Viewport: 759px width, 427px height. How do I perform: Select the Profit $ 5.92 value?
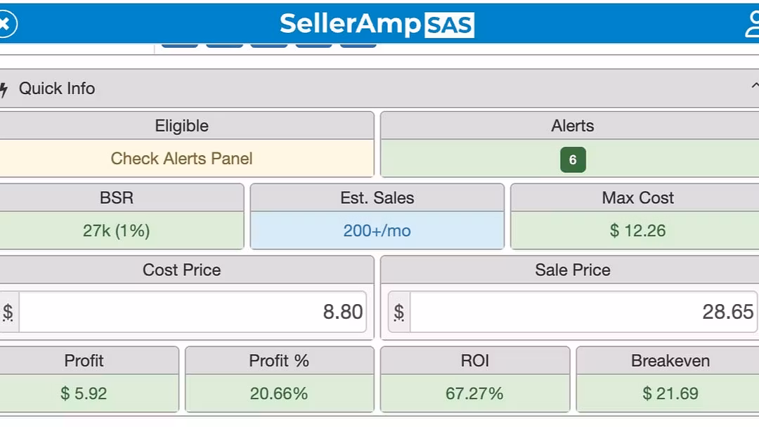[x=84, y=393]
